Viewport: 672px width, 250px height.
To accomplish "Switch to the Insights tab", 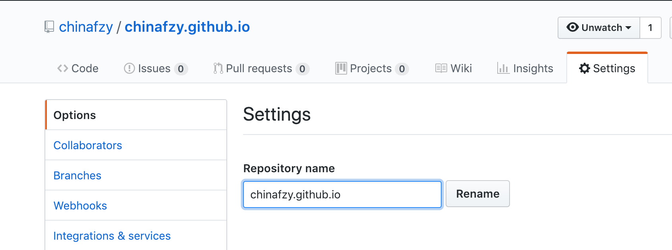I will coord(533,68).
